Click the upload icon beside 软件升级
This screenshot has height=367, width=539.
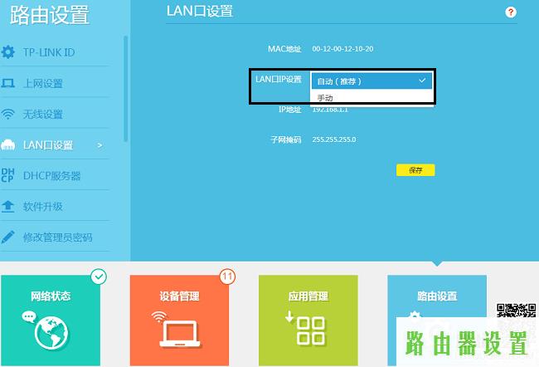pyautogui.click(x=8, y=206)
